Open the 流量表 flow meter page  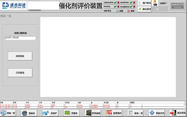[29, 113]
